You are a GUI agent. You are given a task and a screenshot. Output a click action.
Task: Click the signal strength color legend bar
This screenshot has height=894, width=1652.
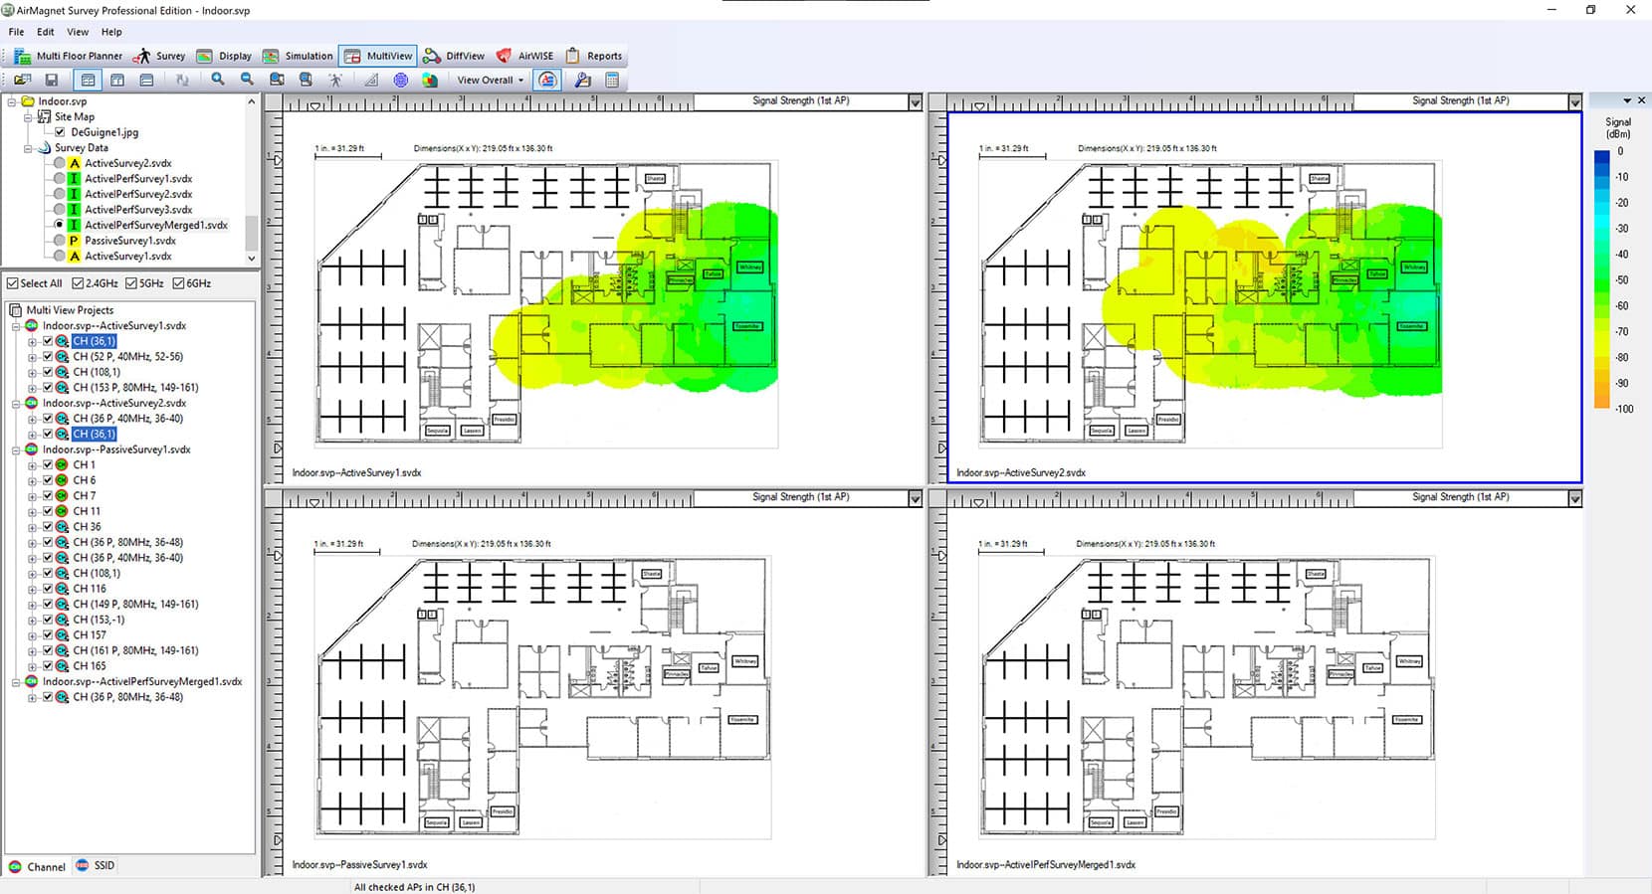[1601, 278]
